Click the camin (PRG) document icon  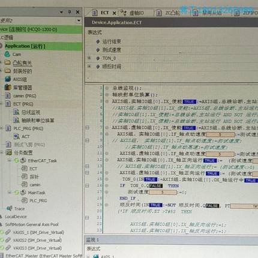(x=8, y=95)
